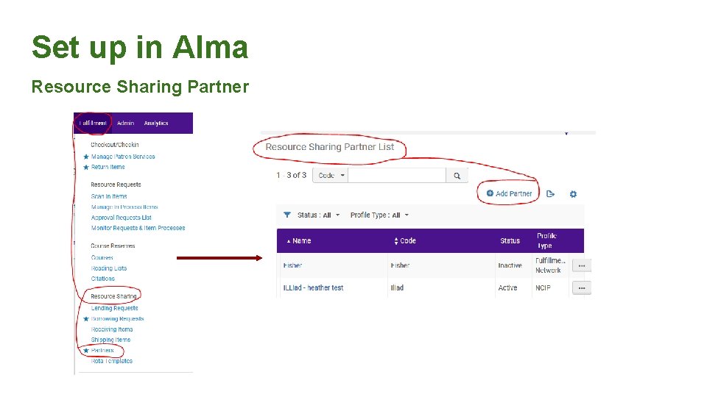The width and height of the screenshot is (707, 397).
Task: Click the Inactive status cell for Fisher
Action: 510,265
